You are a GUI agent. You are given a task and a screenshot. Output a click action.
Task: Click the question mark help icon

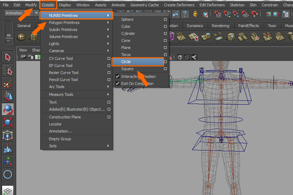click(185, 14)
